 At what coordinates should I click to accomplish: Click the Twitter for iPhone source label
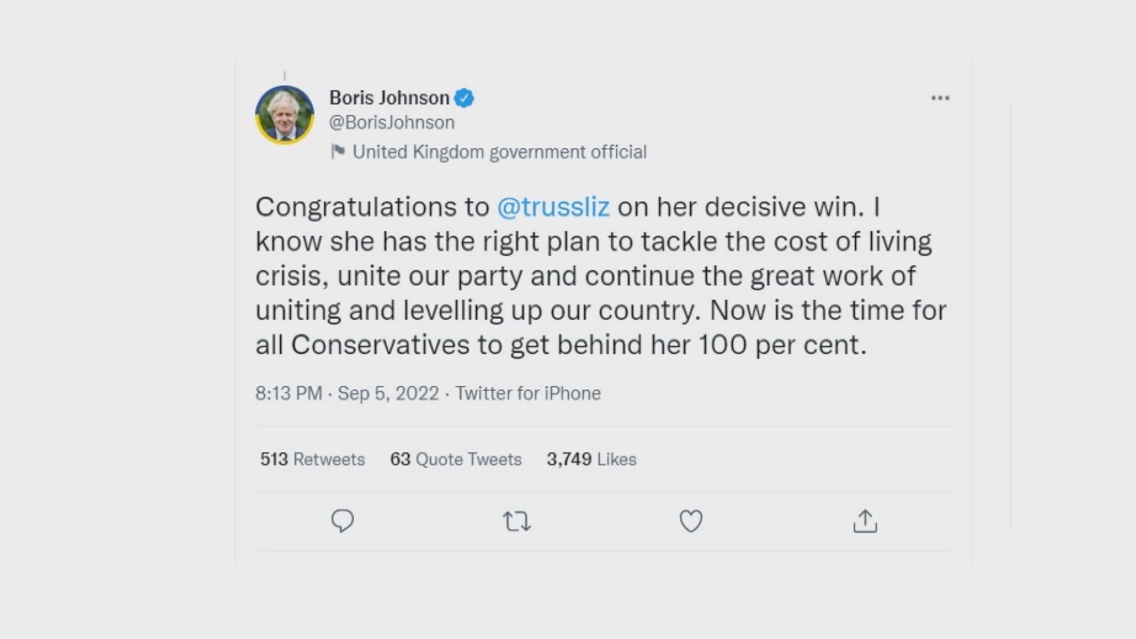(528, 393)
